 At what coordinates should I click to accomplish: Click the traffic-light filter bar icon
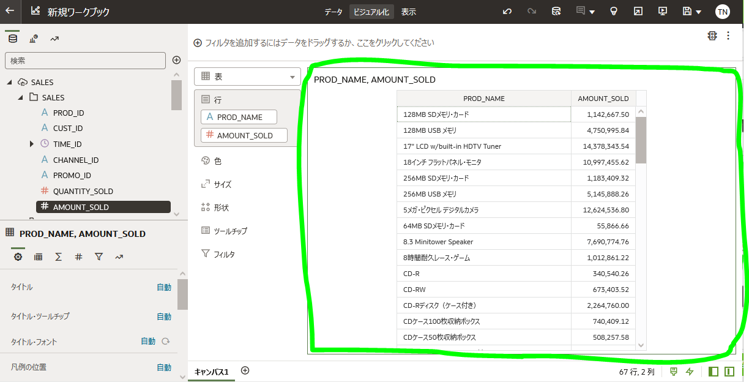tap(712, 36)
